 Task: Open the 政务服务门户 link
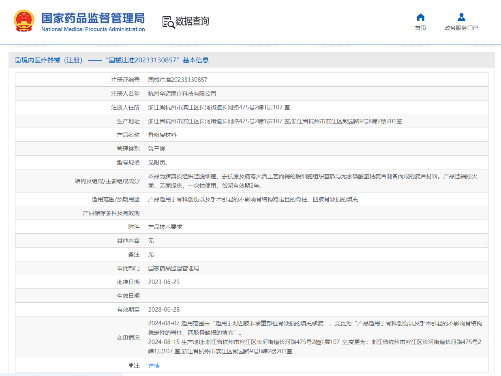(x=461, y=28)
